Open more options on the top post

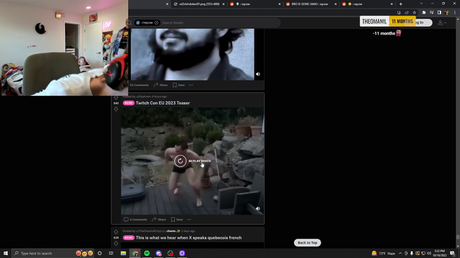click(x=191, y=85)
